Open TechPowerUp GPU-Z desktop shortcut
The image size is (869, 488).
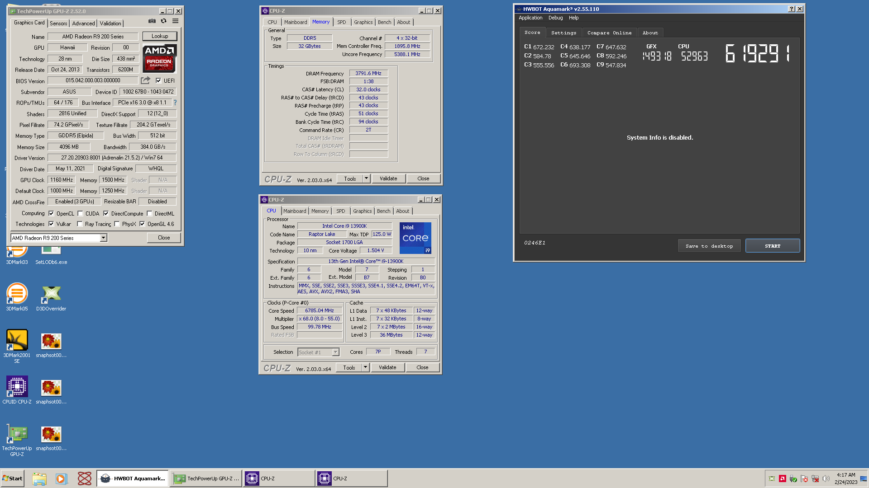[17, 440]
